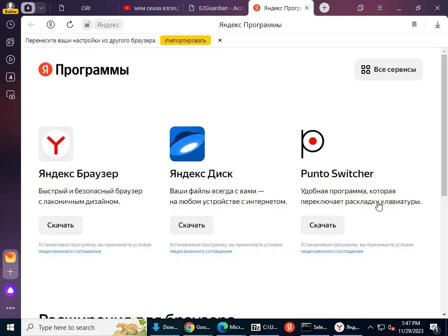Download Яндекс Диск with Скачать
This screenshot has height=336, width=448.
[x=192, y=225]
